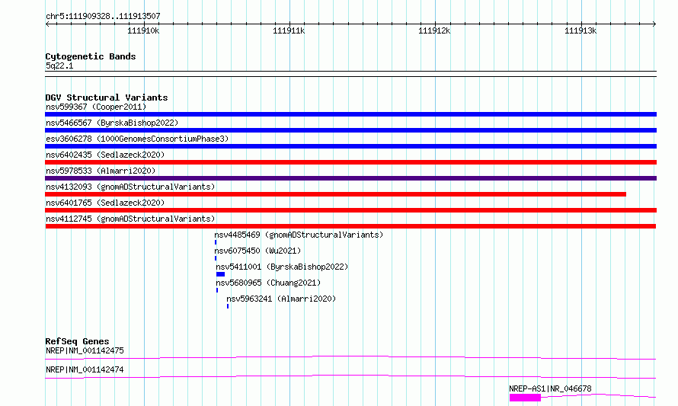Open nsv5978533 (Almarri2020) variant label
This screenshot has height=406, width=678.
pos(101,171)
